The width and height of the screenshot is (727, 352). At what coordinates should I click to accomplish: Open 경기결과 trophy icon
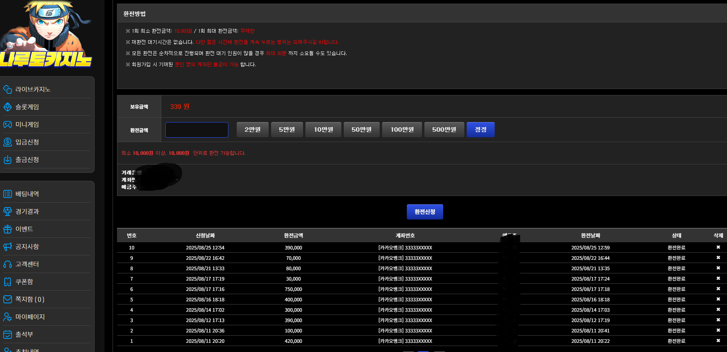pos(8,212)
